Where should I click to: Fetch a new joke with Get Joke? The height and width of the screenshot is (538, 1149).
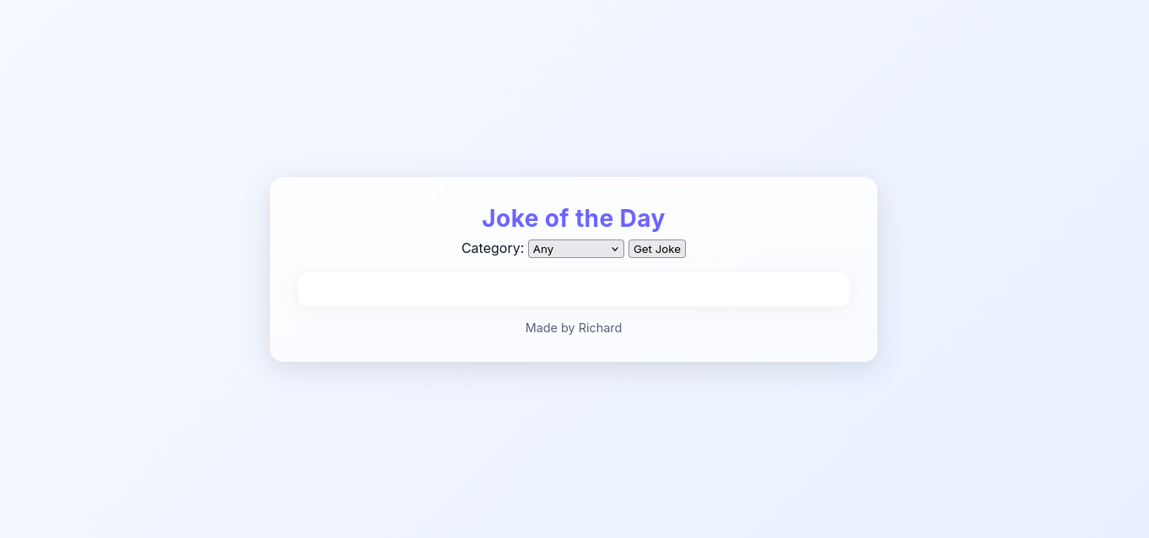656,249
